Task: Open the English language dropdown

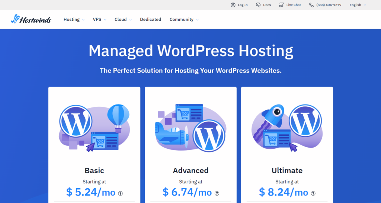Action: [358, 5]
